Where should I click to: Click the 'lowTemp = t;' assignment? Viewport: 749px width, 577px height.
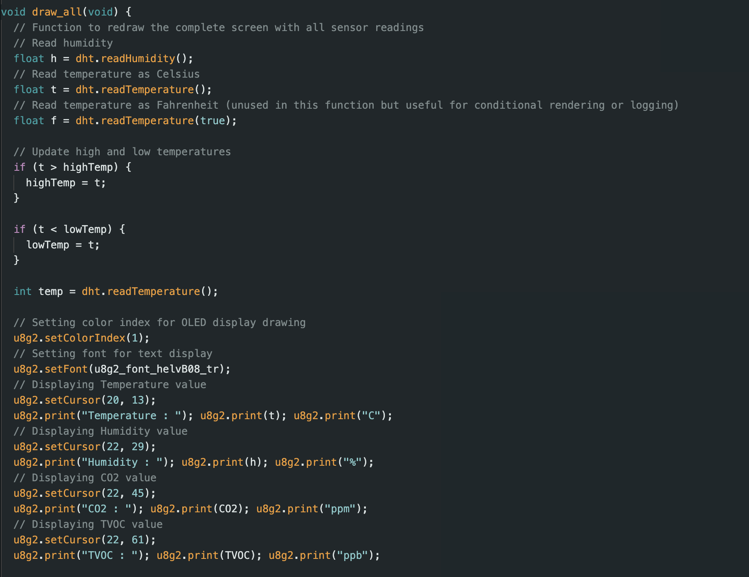point(63,245)
